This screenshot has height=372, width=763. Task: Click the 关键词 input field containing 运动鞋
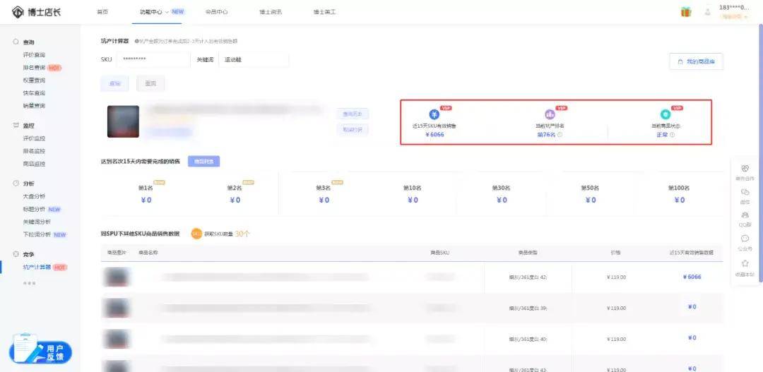coord(253,60)
